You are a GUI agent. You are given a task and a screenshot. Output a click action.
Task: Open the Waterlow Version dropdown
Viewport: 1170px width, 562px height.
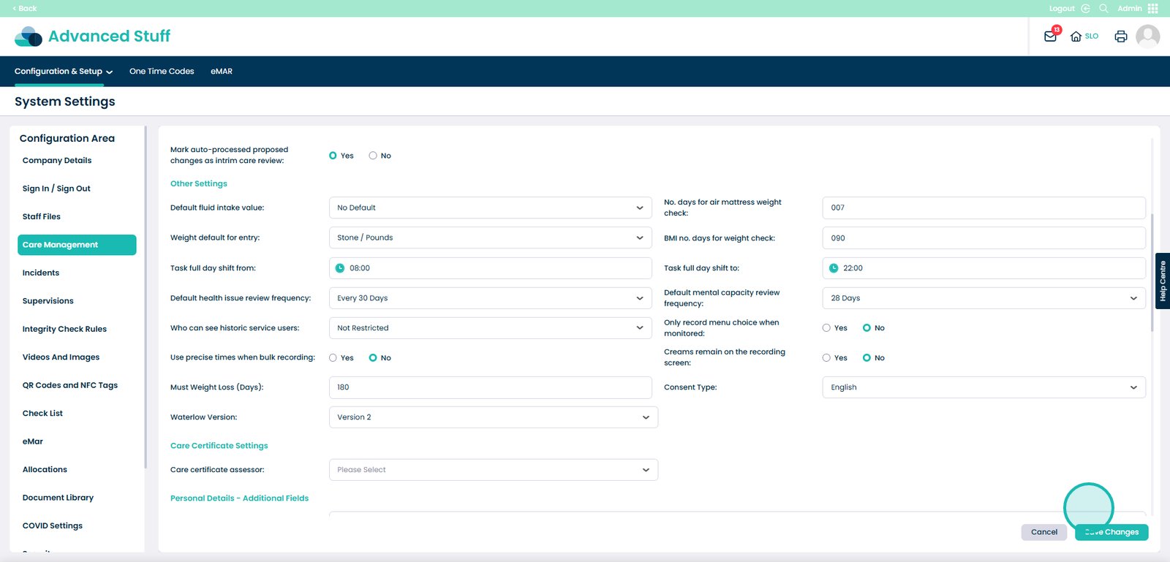494,417
